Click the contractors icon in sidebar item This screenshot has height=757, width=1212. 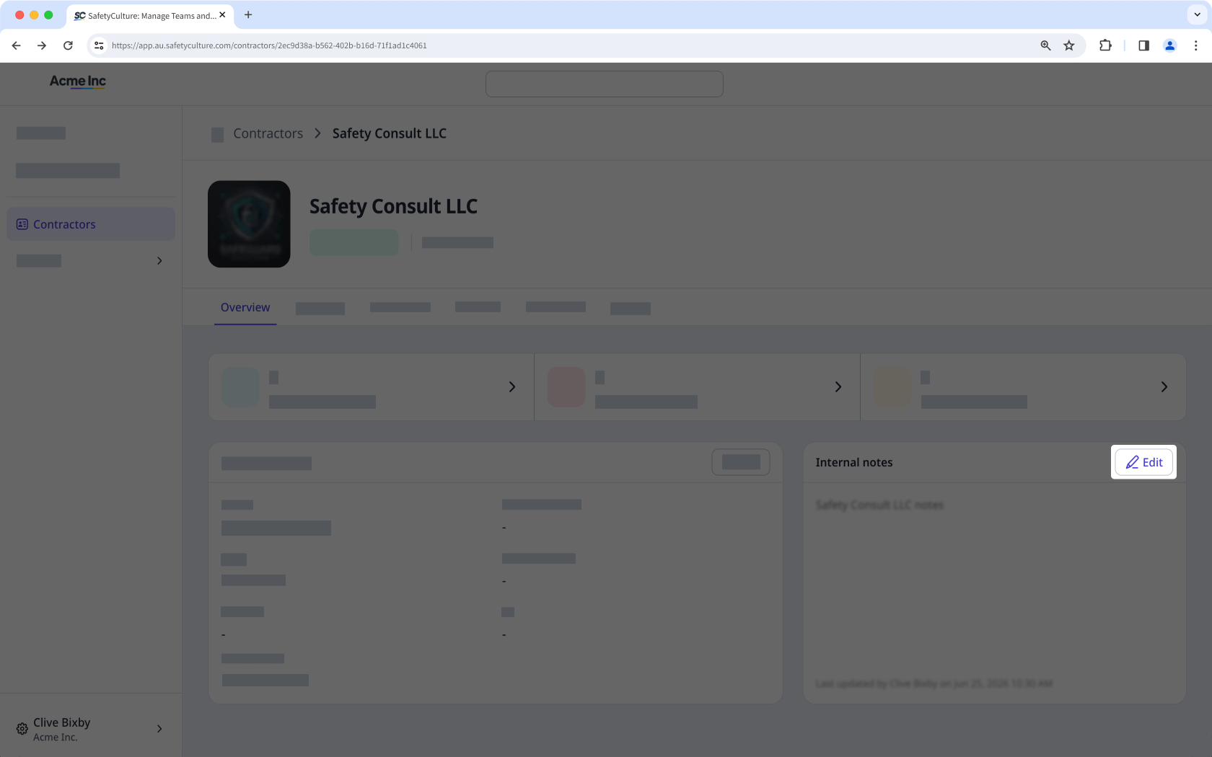point(22,224)
